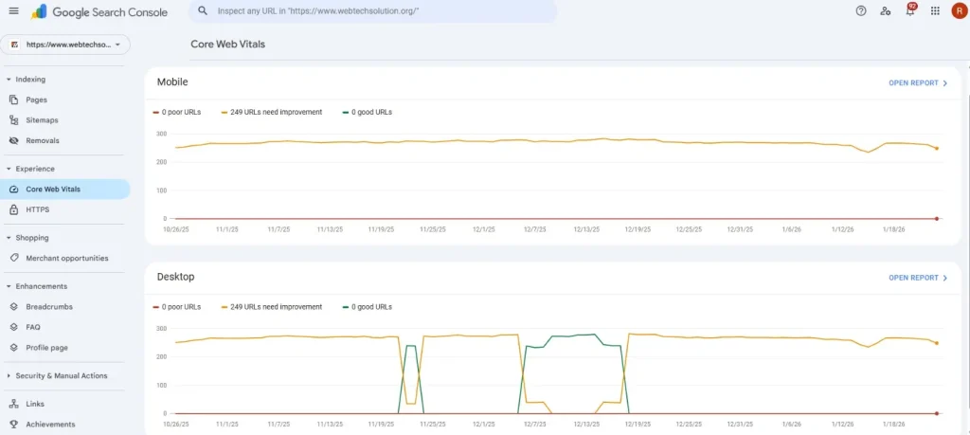Screen dimensions: 970x435
Task: Click the Links network icon
Action: click(x=14, y=404)
